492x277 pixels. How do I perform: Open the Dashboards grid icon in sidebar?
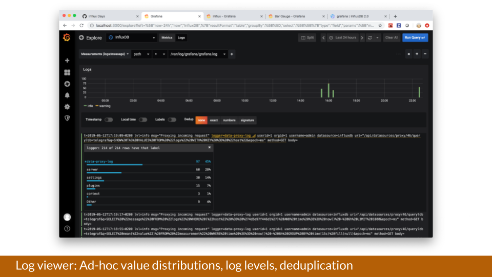(x=67, y=72)
